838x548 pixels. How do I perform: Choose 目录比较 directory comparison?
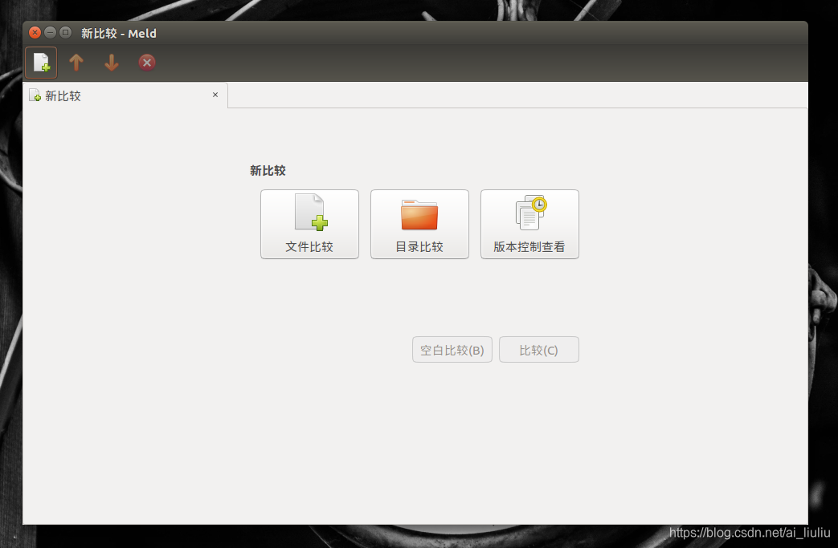(x=419, y=224)
